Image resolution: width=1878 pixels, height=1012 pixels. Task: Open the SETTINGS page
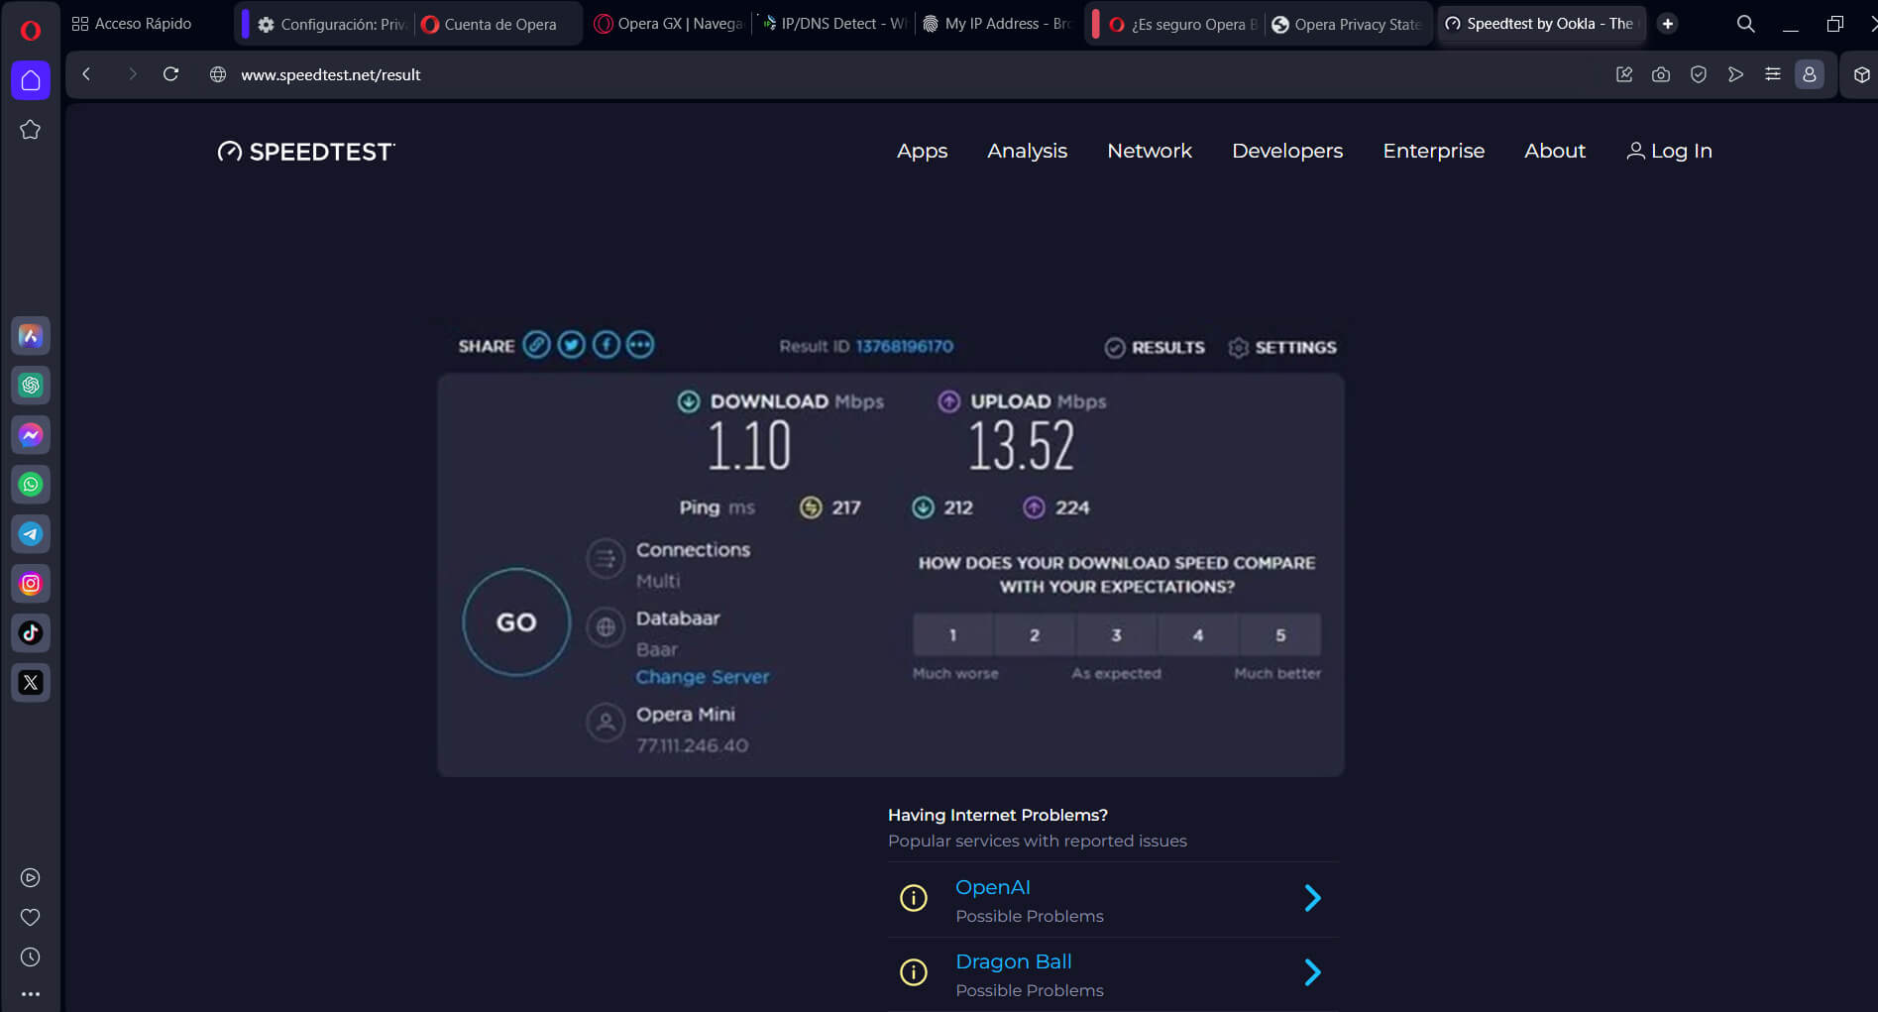pos(1282,347)
